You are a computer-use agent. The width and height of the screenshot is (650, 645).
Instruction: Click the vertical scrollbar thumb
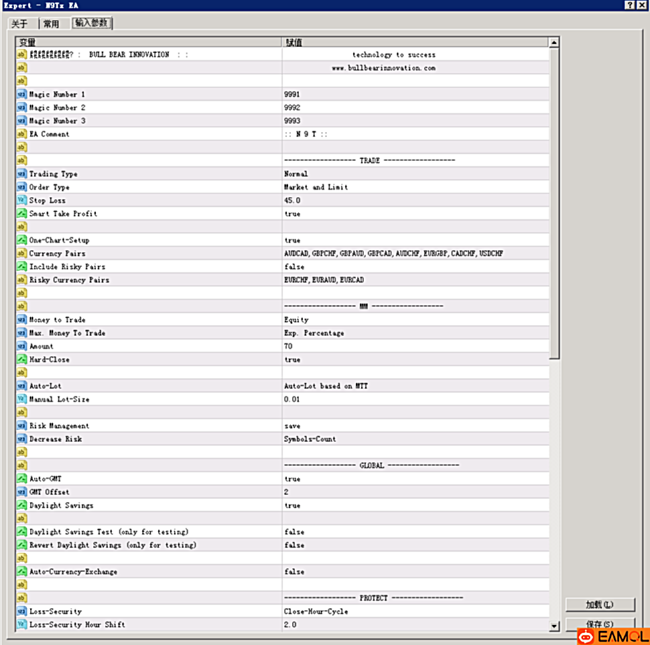[554, 204]
